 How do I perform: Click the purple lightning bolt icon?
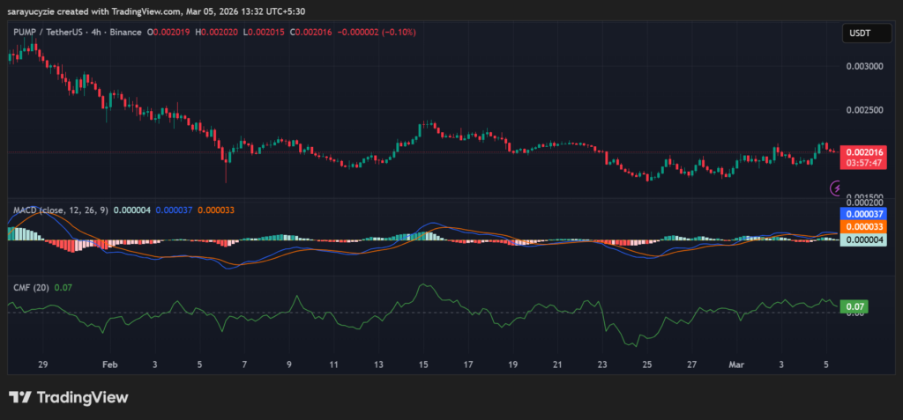836,188
